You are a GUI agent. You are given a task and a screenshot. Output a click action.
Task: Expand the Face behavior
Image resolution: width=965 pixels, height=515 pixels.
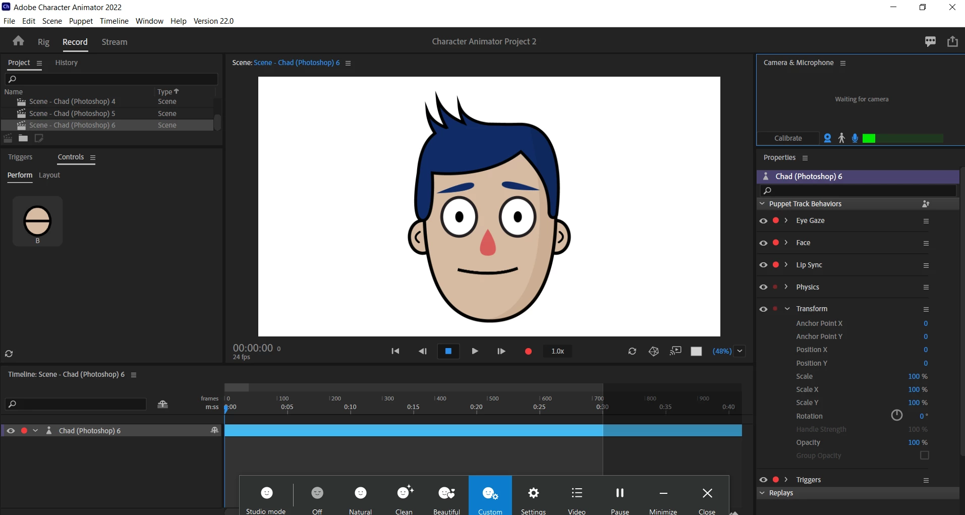[786, 243]
